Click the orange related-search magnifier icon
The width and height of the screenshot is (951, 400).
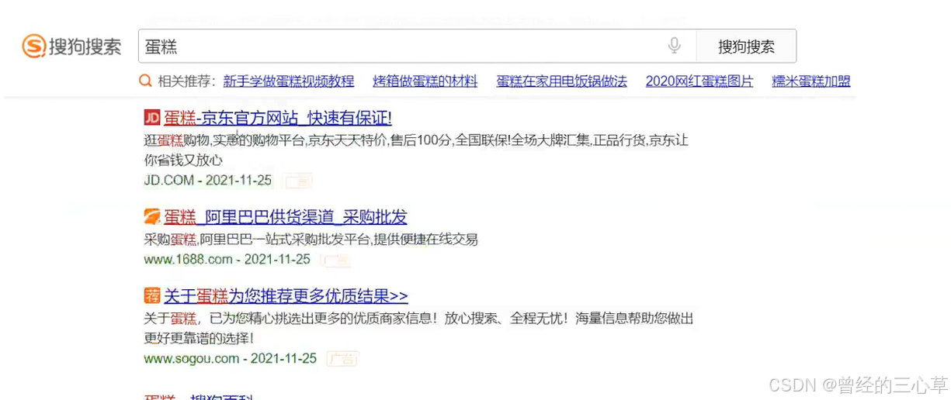(x=145, y=81)
